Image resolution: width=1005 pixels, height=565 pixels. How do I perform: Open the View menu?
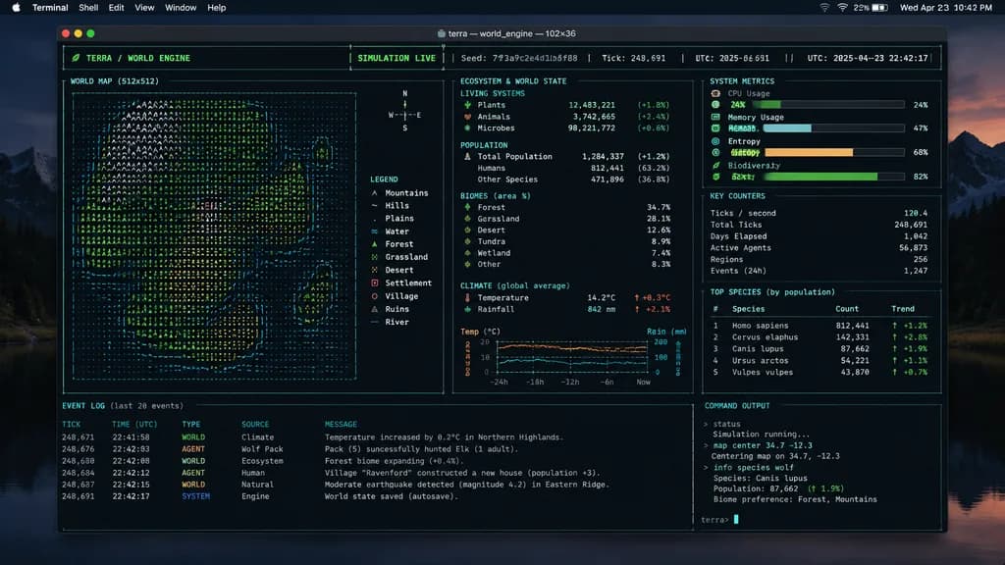(x=144, y=8)
